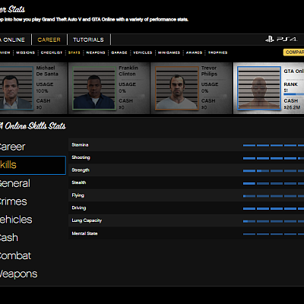Select Trevor Philips' mugshot portrait
The width and height of the screenshot is (304, 304).
coord(176,88)
